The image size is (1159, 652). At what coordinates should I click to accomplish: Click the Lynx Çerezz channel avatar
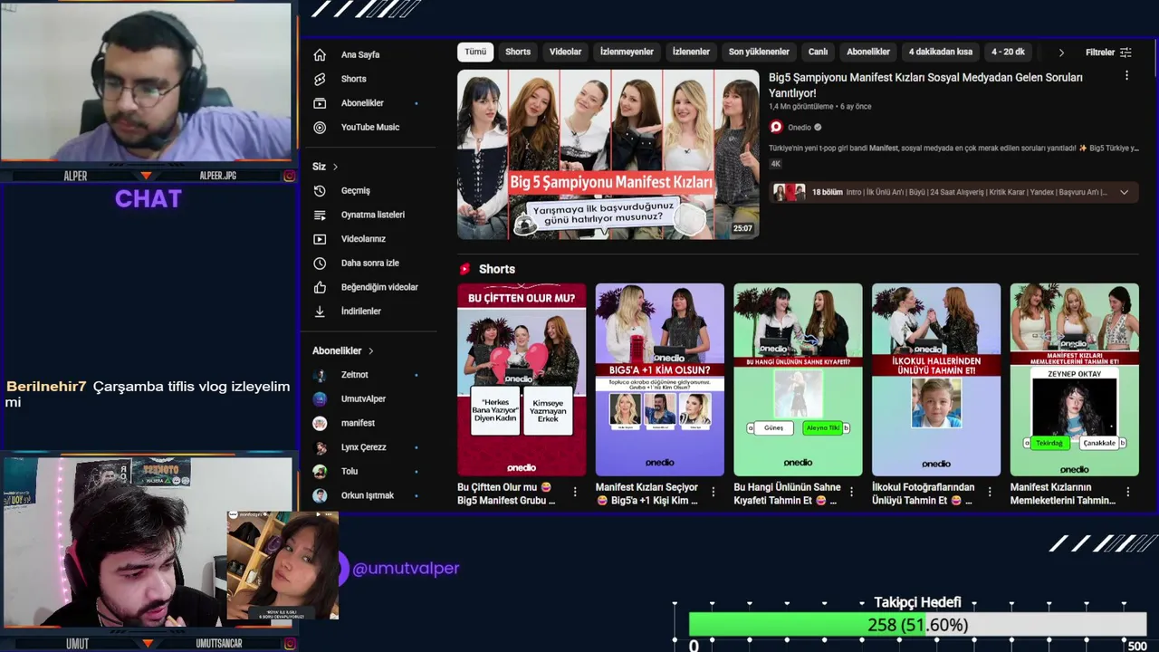[x=320, y=447]
